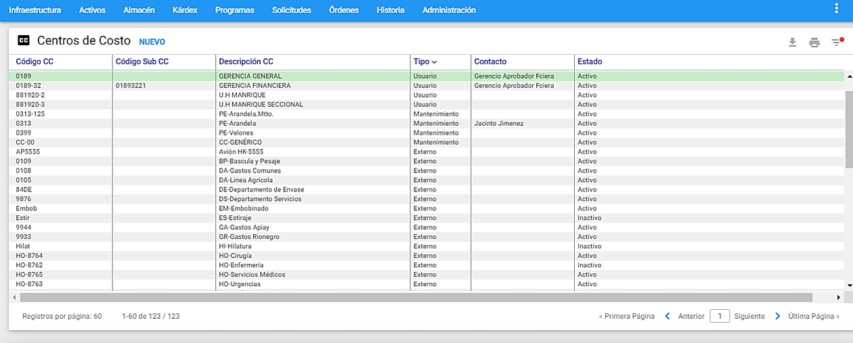Select PE-Arandela.Mtto. row
This screenshot has height=343, width=853.
point(426,114)
